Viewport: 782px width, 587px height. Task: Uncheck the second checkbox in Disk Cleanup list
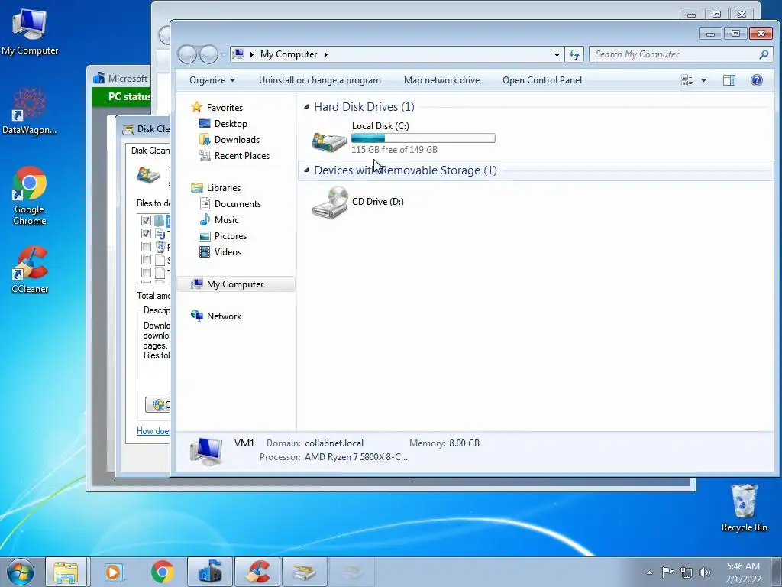pos(146,233)
